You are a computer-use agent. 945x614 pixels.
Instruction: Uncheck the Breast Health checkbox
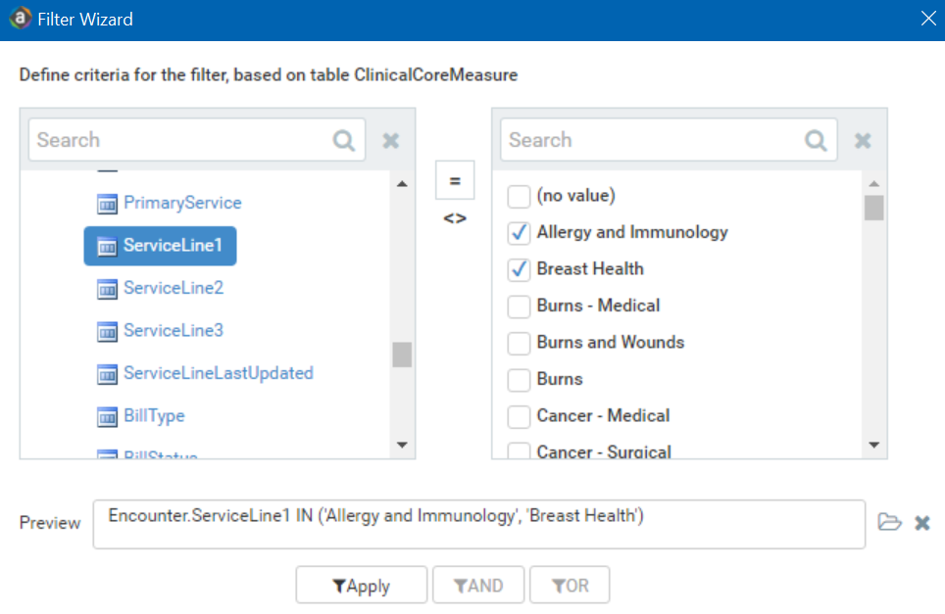(519, 269)
